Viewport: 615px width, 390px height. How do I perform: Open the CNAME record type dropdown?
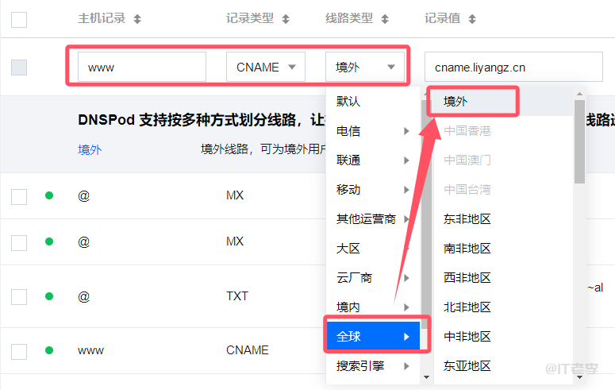[x=266, y=68]
